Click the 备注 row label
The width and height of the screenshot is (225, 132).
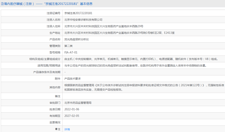[57, 96]
